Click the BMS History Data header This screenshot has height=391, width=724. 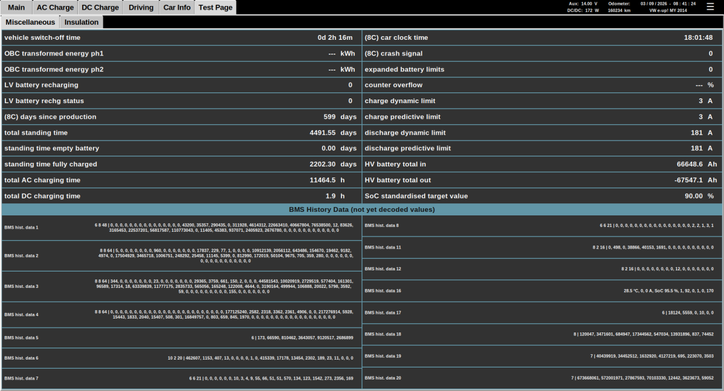click(362, 209)
